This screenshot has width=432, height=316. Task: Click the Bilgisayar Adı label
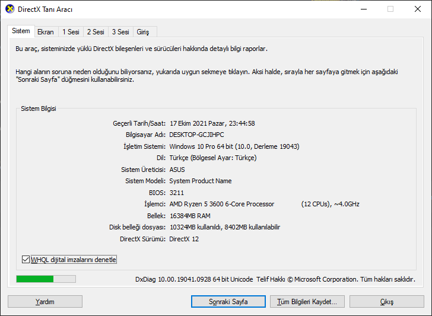click(146, 135)
